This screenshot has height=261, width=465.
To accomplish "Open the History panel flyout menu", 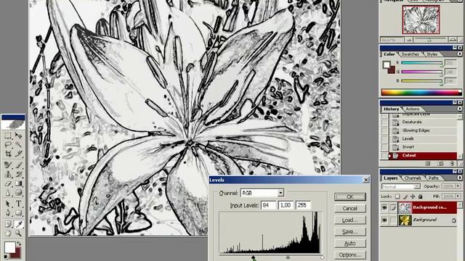I will click(x=459, y=109).
